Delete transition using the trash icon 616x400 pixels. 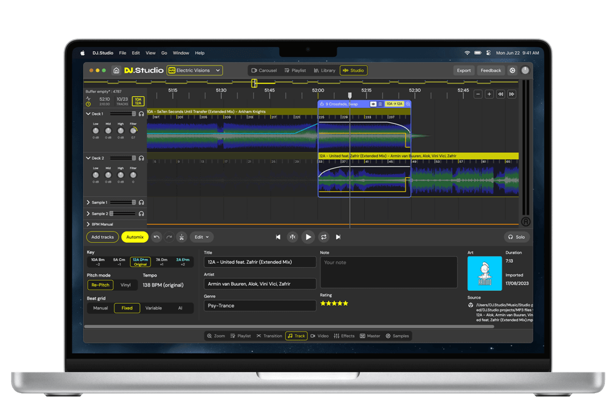pos(380,104)
